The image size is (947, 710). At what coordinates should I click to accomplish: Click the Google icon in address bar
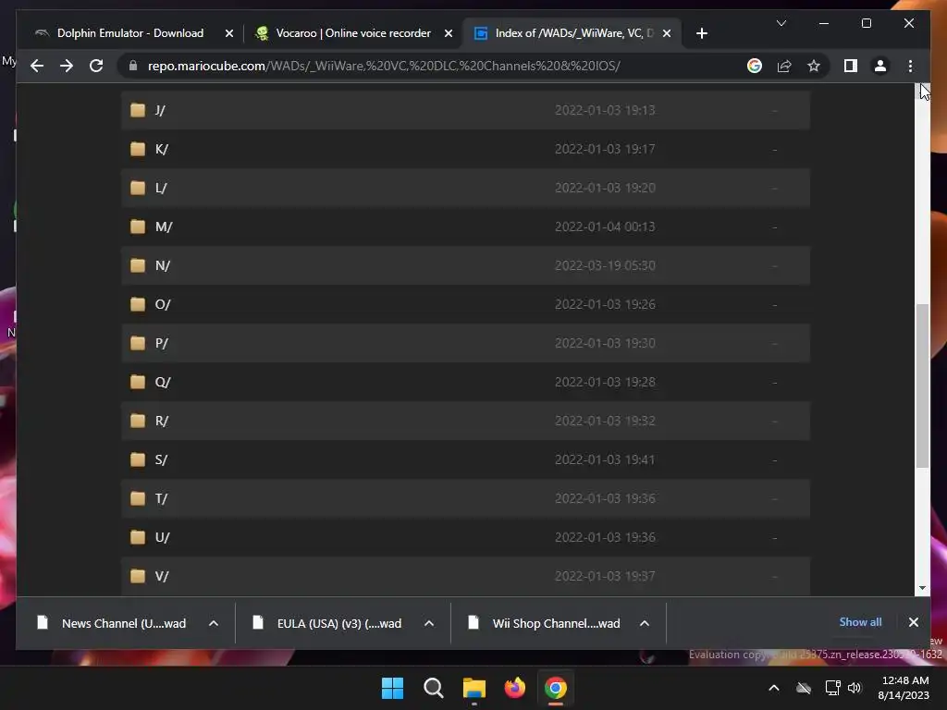pos(755,66)
